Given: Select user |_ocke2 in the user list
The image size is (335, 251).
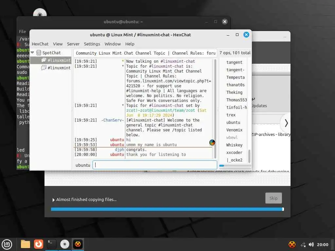Looking at the screenshot, I should pos(234,160).
